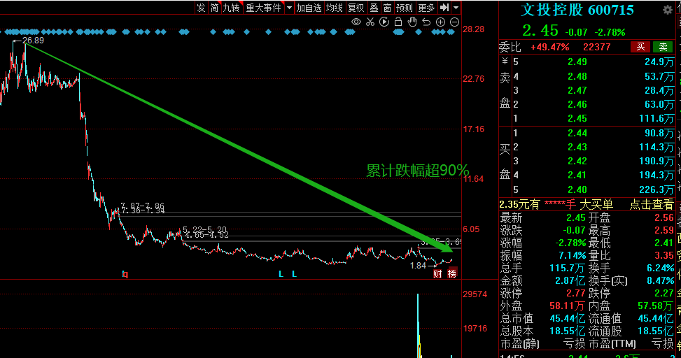Click the 窗 window button
The height and width of the screenshot is (358, 681).
(x=388, y=8)
